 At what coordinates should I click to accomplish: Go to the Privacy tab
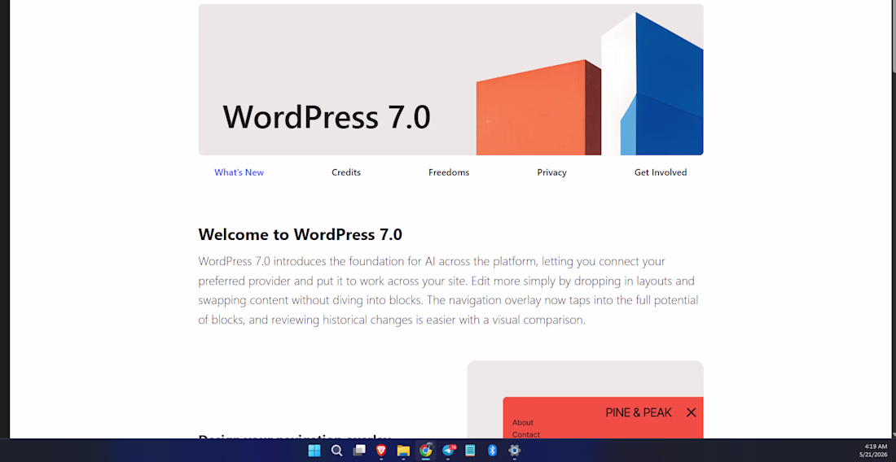pyautogui.click(x=552, y=172)
